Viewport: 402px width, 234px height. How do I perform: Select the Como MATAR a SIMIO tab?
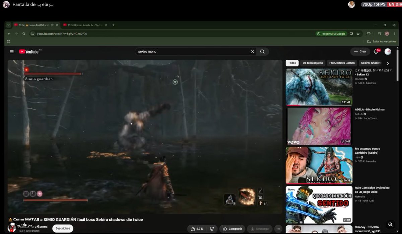click(36, 25)
